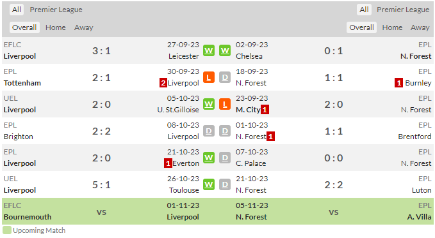
Task: Filter right panel by Premier League
Action: pos(403,10)
